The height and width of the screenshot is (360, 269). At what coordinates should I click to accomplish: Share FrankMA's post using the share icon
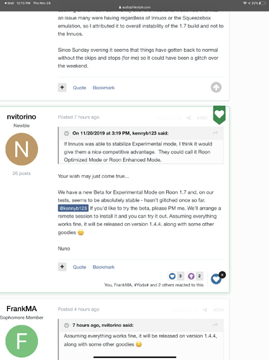point(205,310)
